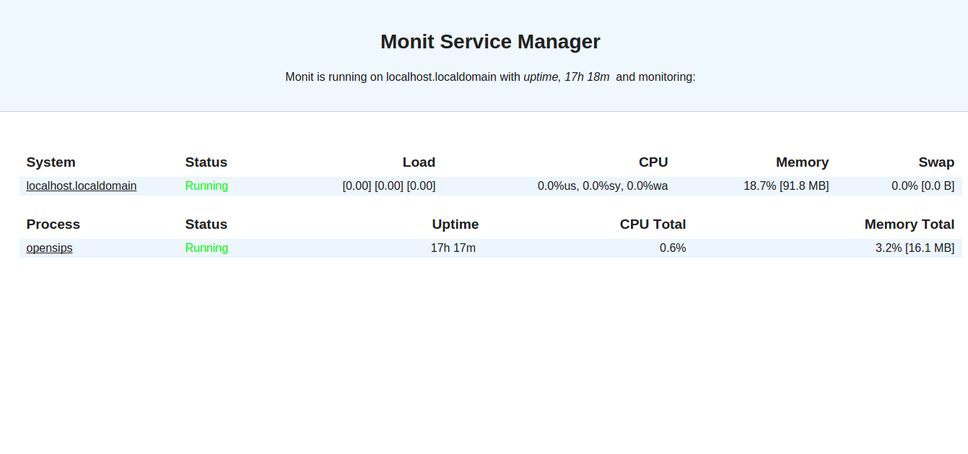Click the System column header
This screenshot has height=454, width=968.
tap(51, 162)
